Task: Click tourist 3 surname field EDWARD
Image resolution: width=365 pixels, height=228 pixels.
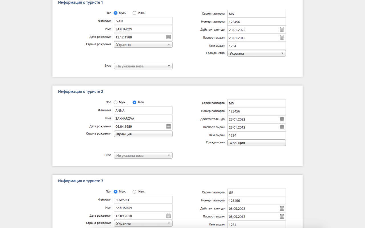Action: [143, 200]
